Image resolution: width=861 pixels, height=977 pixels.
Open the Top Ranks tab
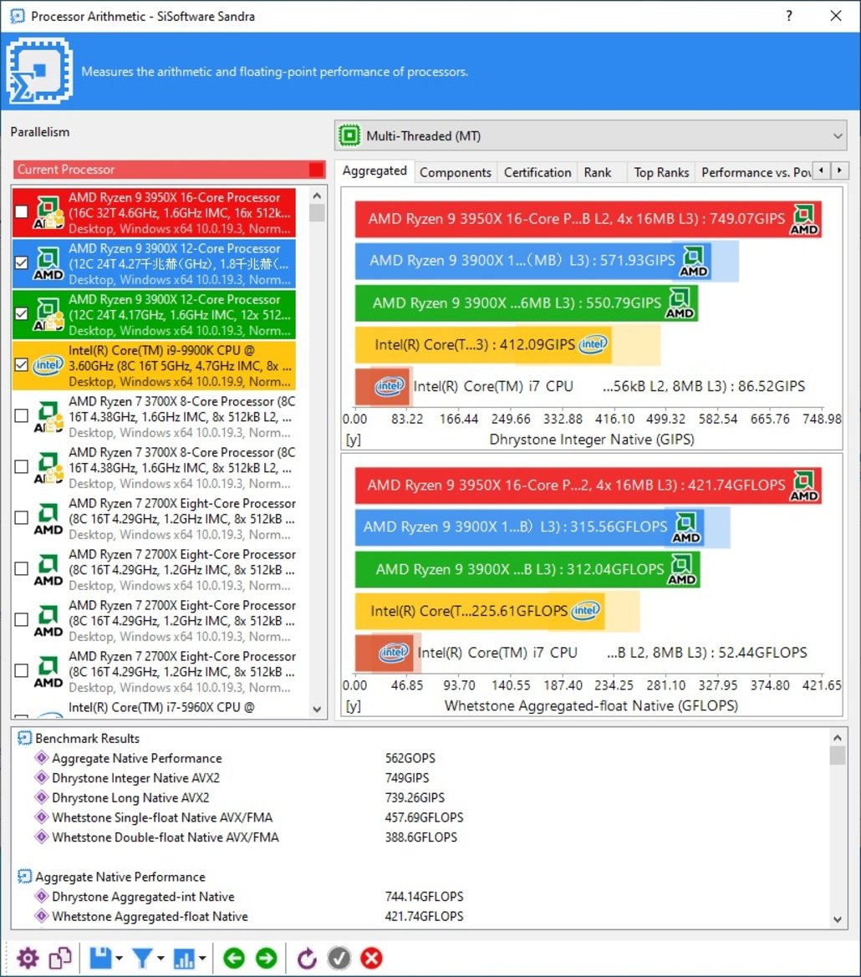click(x=661, y=173)
